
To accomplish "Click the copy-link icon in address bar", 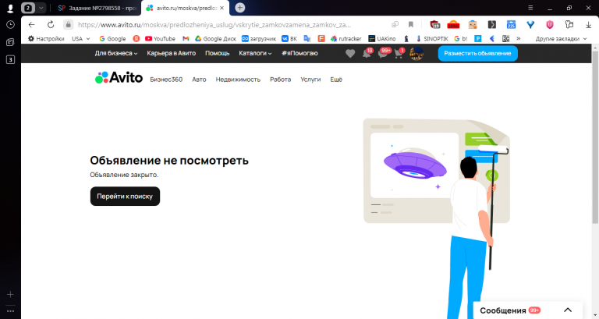I will (x=395, y=24).
